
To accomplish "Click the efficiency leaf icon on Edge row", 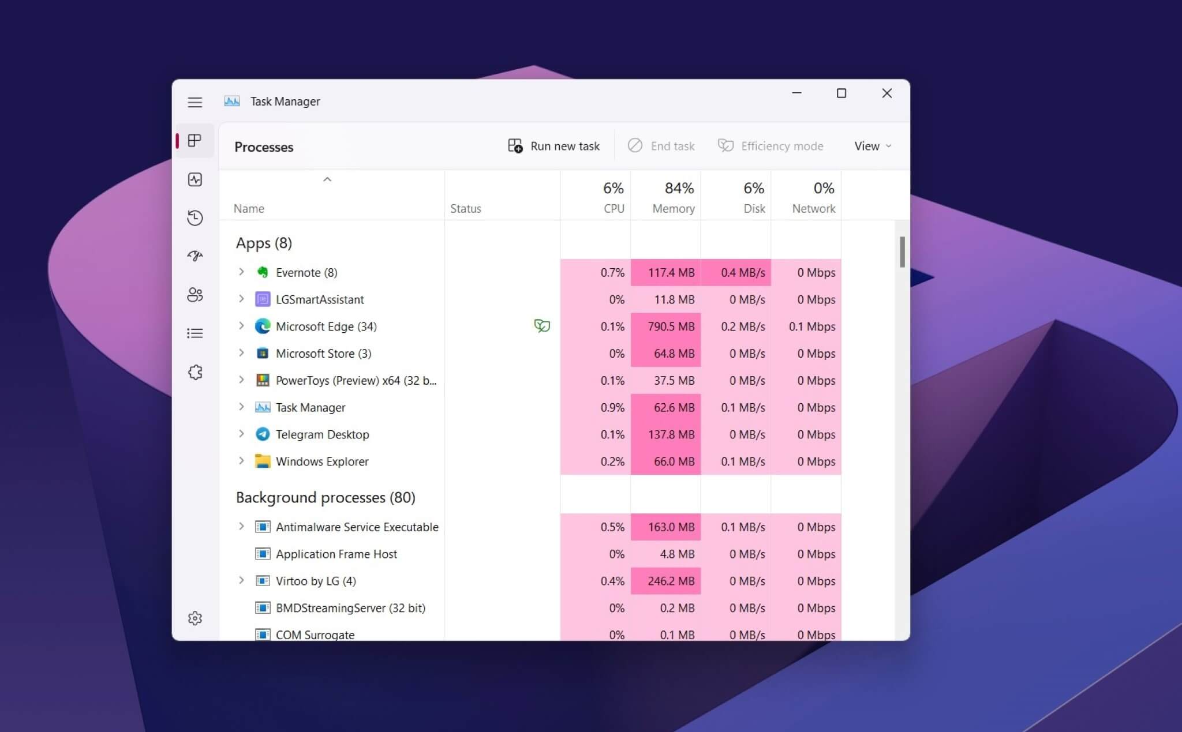I will 542,326.
